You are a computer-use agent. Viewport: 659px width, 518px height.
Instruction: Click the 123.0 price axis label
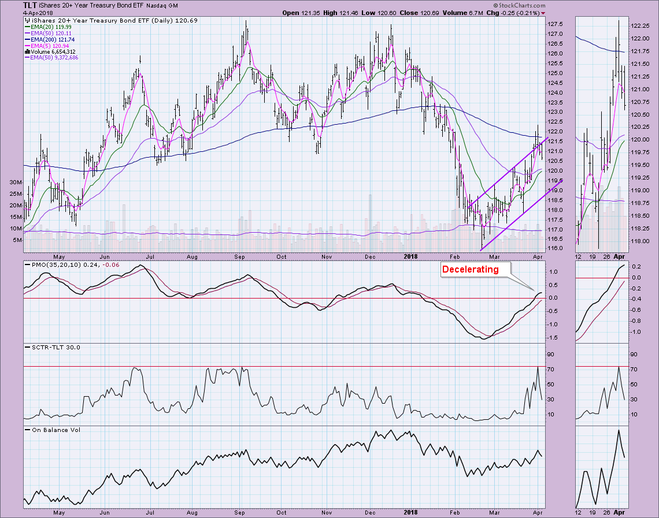(x=555, y=112)
